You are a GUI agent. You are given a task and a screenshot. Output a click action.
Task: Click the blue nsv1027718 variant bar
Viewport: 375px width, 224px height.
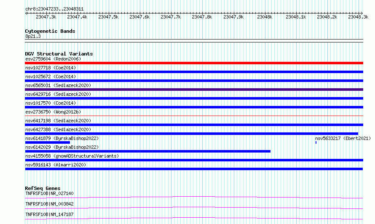[194, 72]
